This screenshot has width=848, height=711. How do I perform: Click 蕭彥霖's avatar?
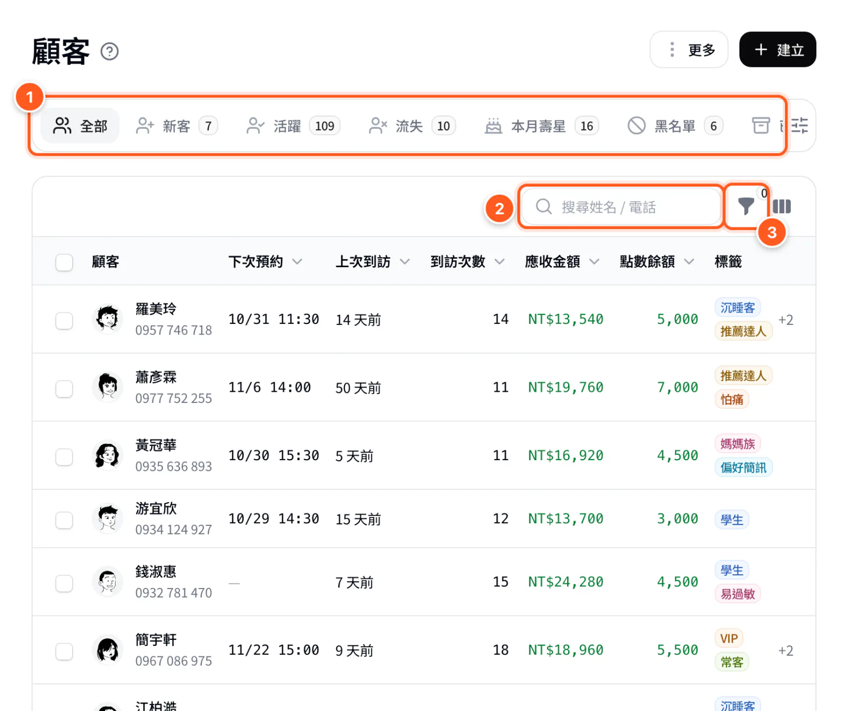click(x=108, y=387)
